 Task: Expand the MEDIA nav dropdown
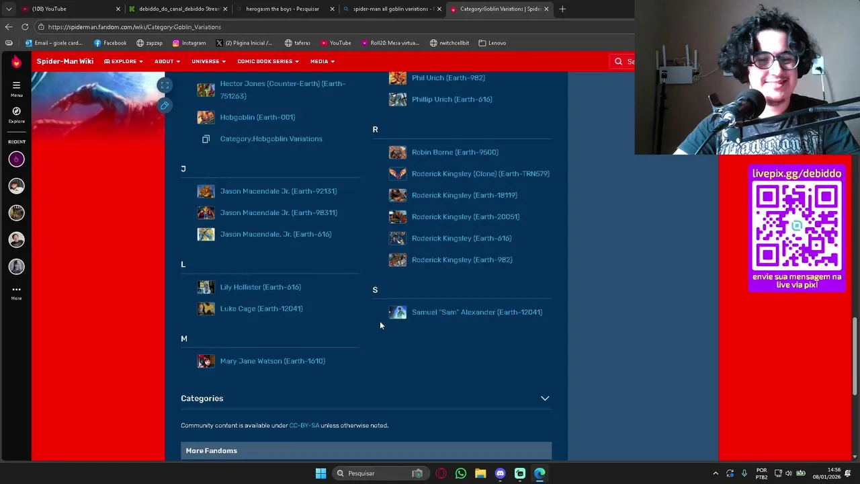point(322,61)
